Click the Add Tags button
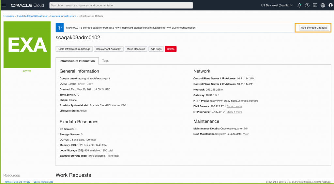 156,49
